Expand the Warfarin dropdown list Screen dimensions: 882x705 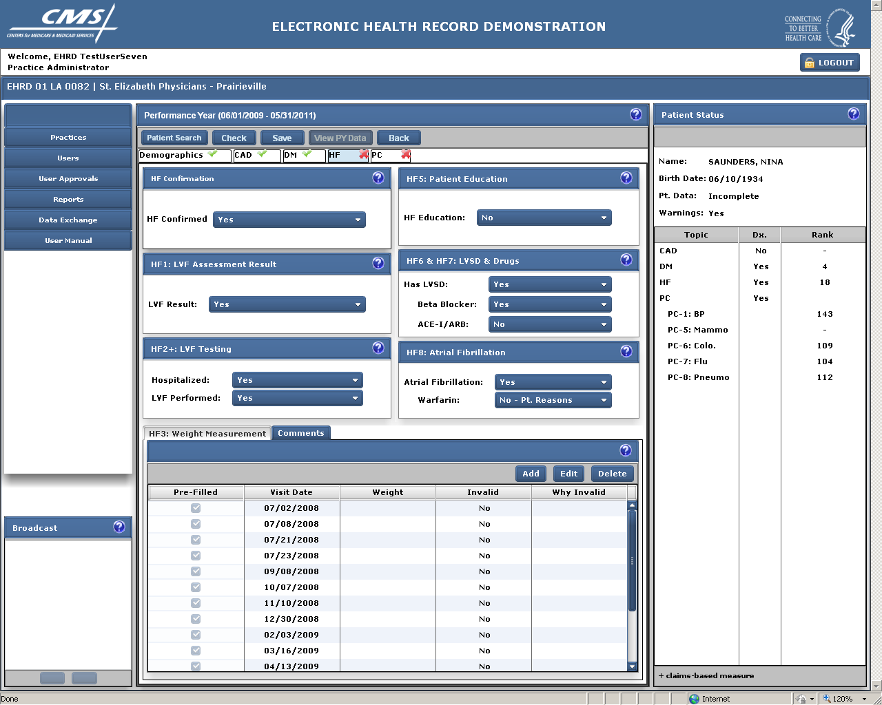tap(553, 400)
